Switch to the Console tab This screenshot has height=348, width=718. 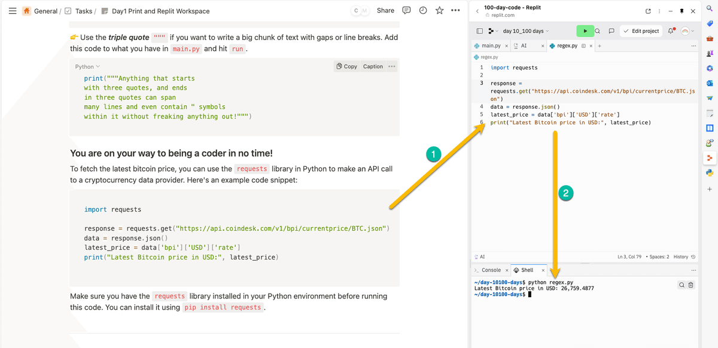490,270
